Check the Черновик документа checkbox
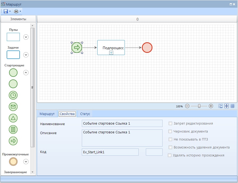The width and height of the screenshot is (238, 183). click(x=170, y=131)
